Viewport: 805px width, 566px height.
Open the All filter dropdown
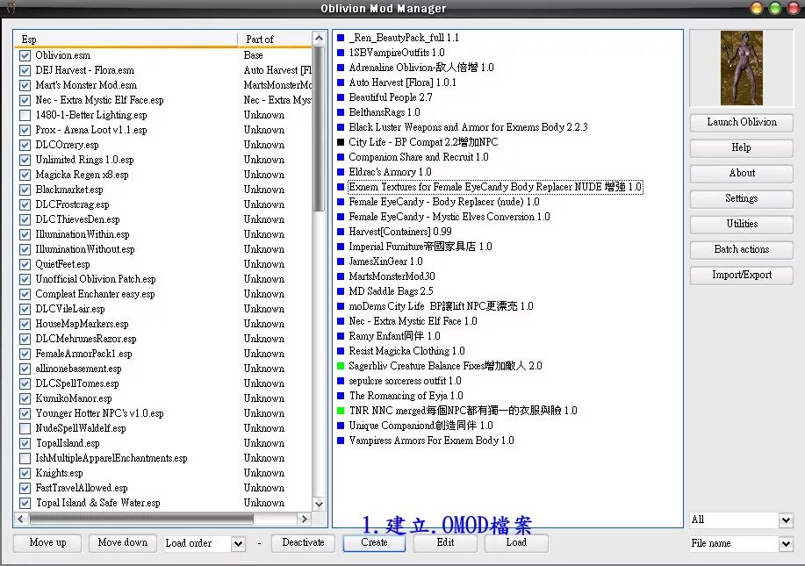click(x=786, y=519)
